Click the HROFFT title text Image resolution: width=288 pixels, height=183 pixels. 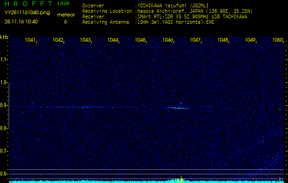27,4
